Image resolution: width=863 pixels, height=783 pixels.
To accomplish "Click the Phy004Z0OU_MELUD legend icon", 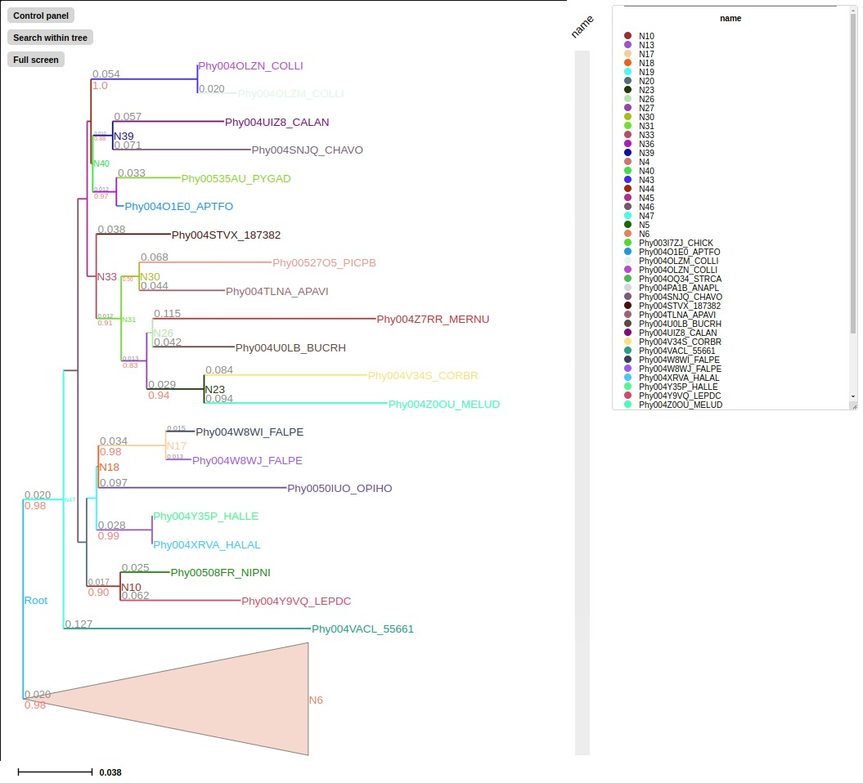I will tap(627, 405).
